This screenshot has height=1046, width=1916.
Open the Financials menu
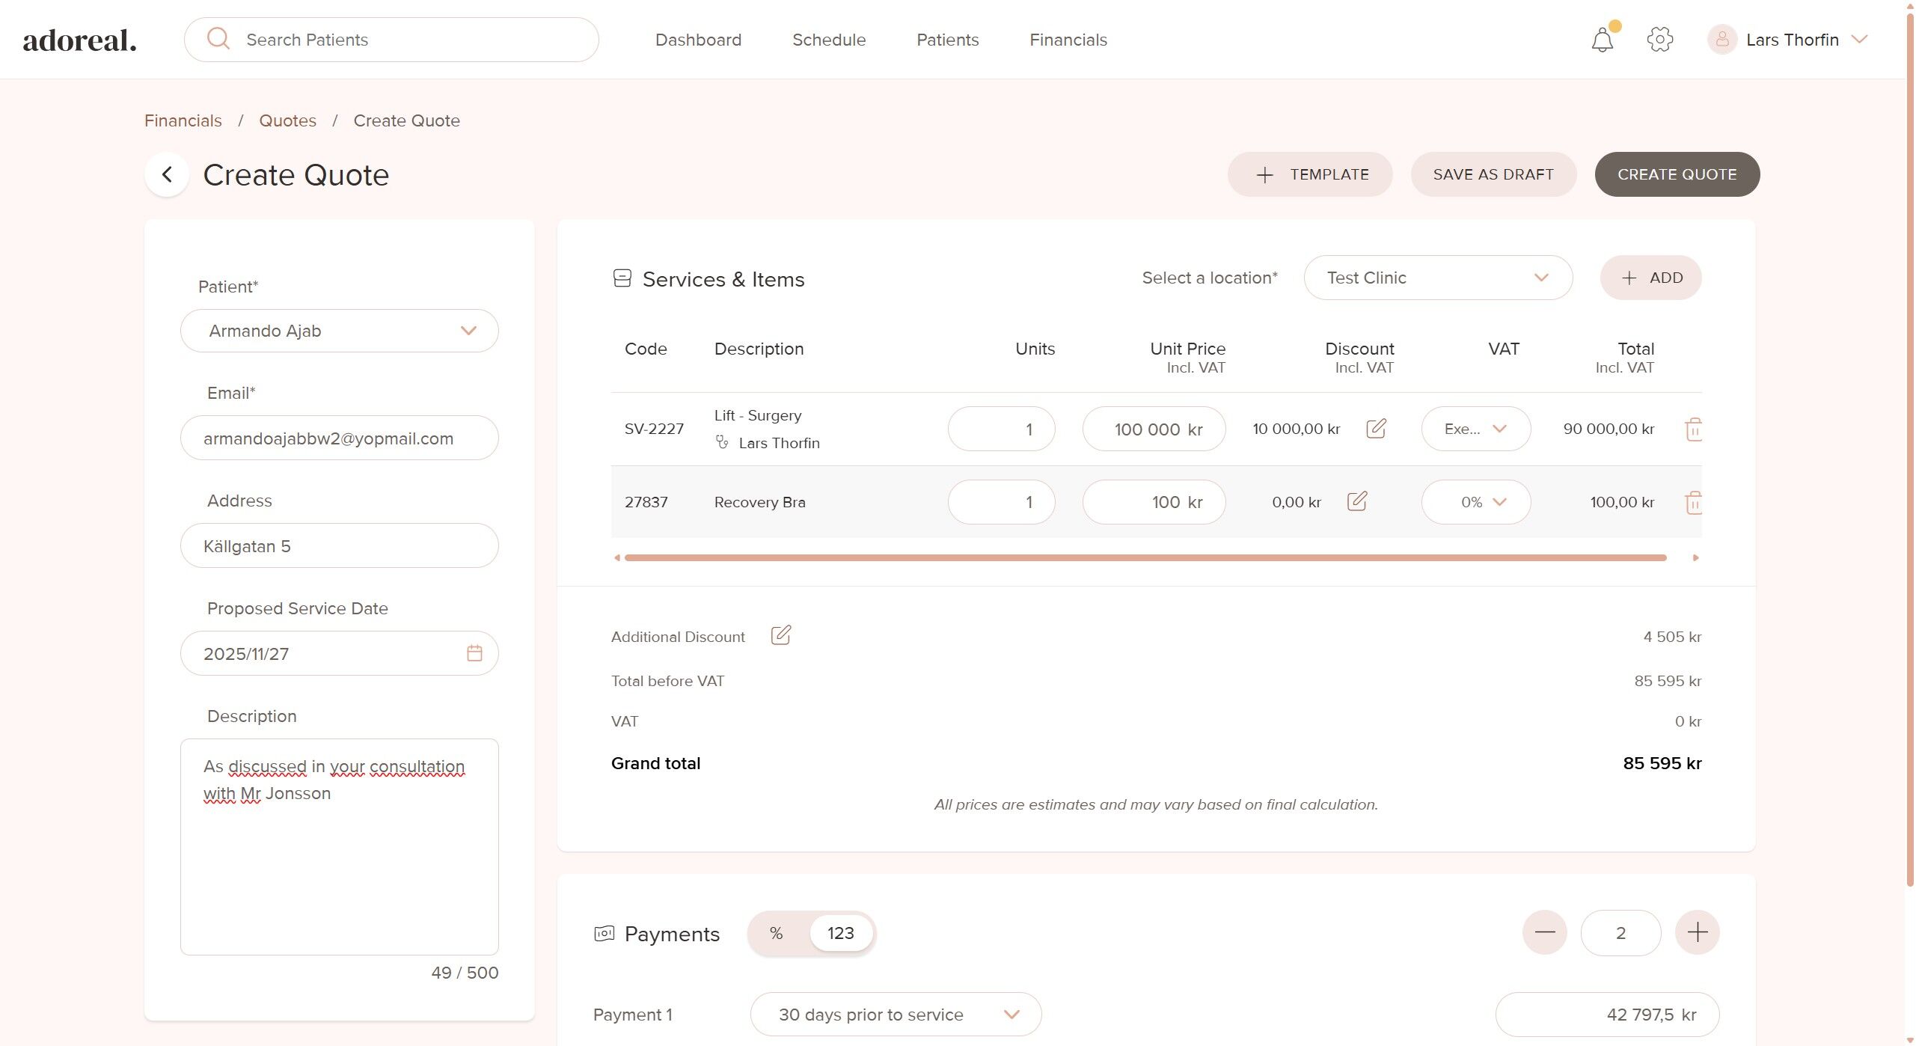(1068, 40)
